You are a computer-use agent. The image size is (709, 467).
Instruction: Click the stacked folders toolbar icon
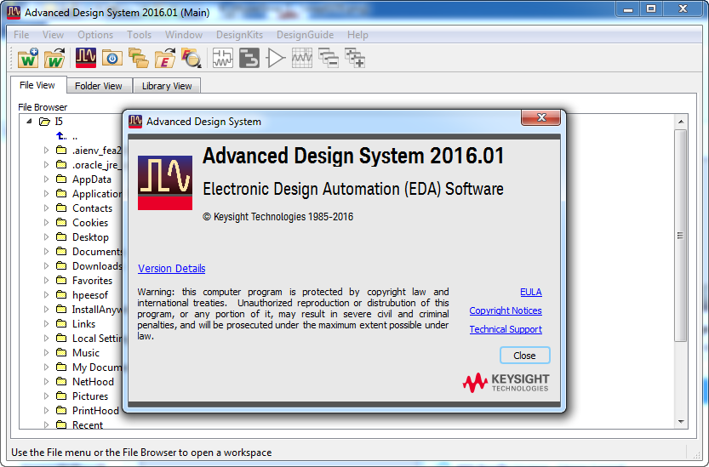pyautogui.click(x=139, y=58)
